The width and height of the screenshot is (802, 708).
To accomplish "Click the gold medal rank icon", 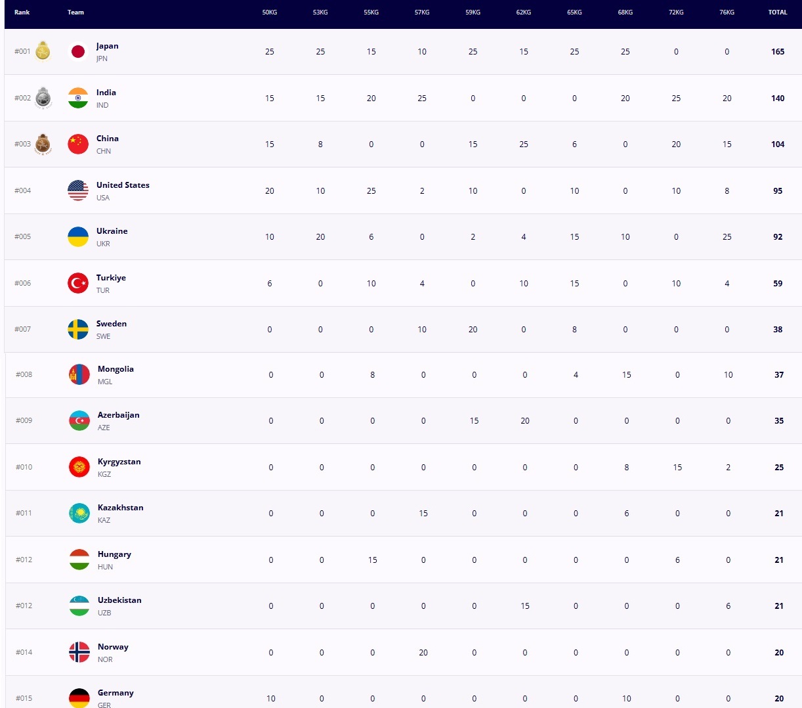I will 43,51.
